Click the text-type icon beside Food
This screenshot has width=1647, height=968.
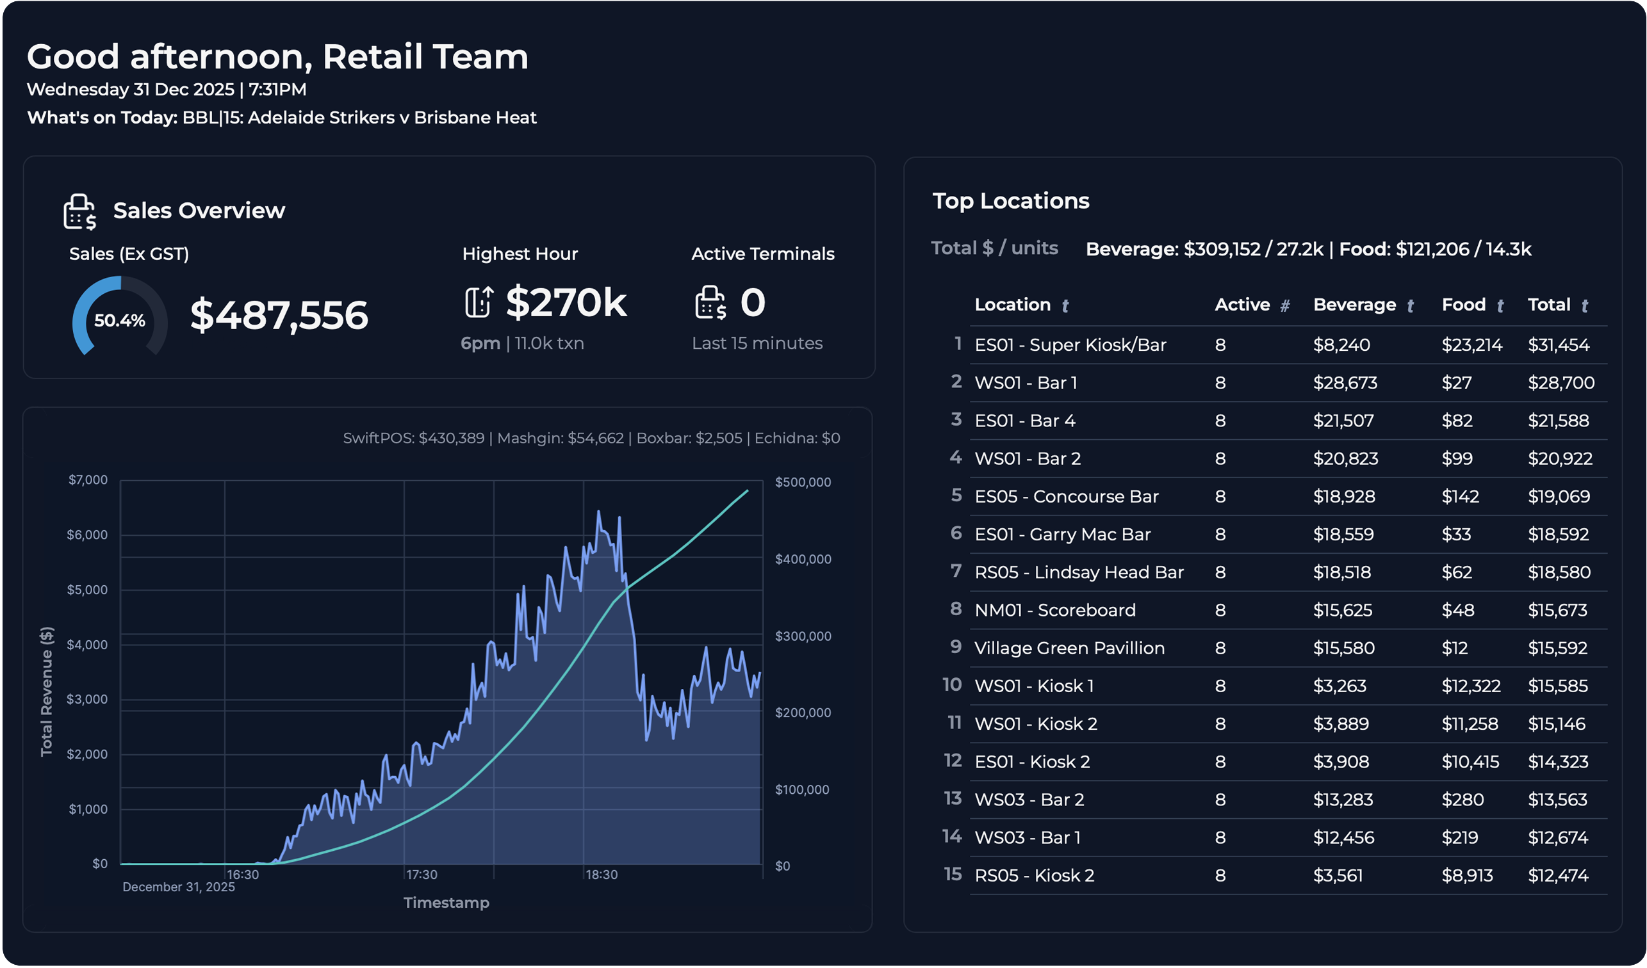tap(1500, 305)
